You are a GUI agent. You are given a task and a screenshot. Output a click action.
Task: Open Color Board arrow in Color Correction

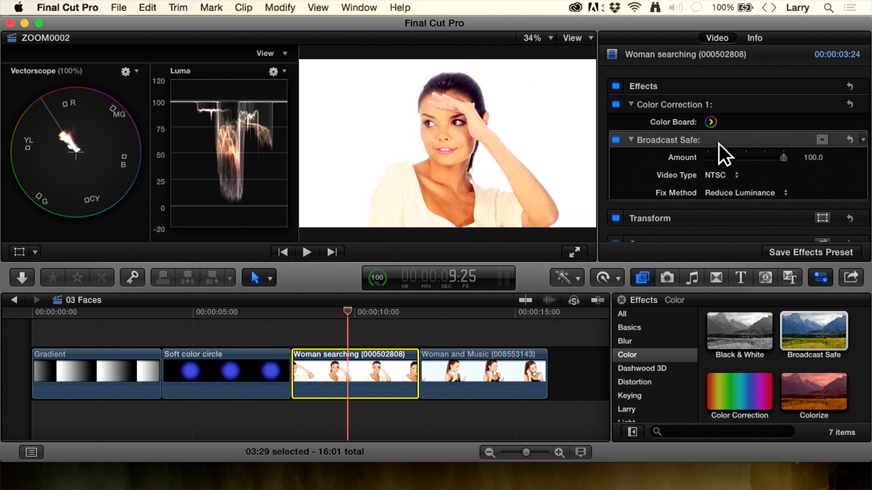[711, 122]
